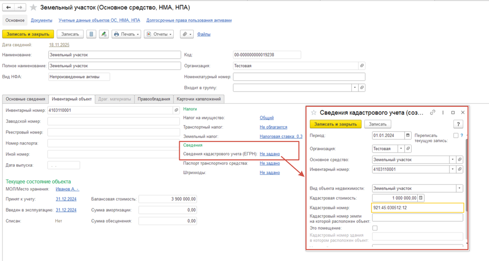This screenshot has height=261, width=489.
Task: Focus the Номер паспорта field
Action: [x=113, y=143]
